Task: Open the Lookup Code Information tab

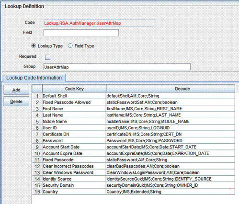Action: 34,78
